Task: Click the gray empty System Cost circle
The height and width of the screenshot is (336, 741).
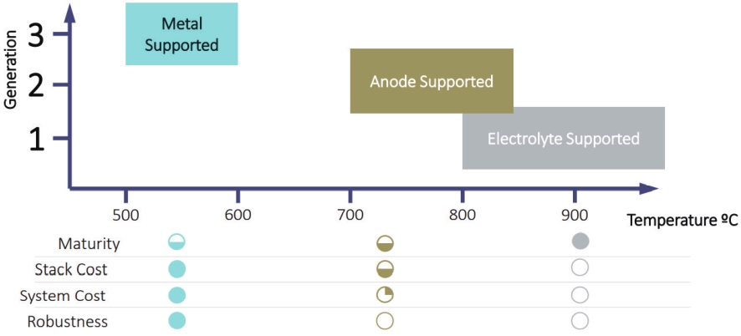Action: (x=580, y=295)
